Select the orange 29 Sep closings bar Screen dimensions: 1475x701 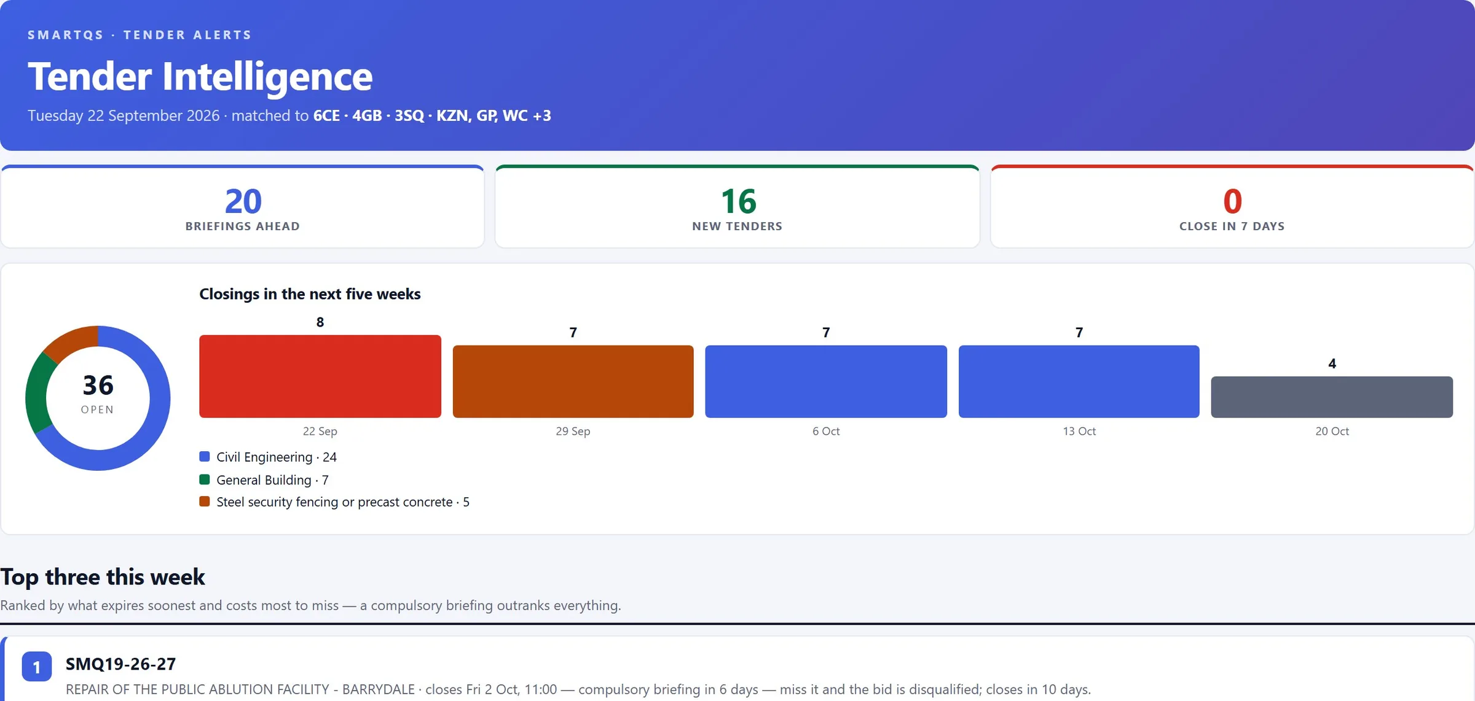pyautogui.click(x=573, y=381)
